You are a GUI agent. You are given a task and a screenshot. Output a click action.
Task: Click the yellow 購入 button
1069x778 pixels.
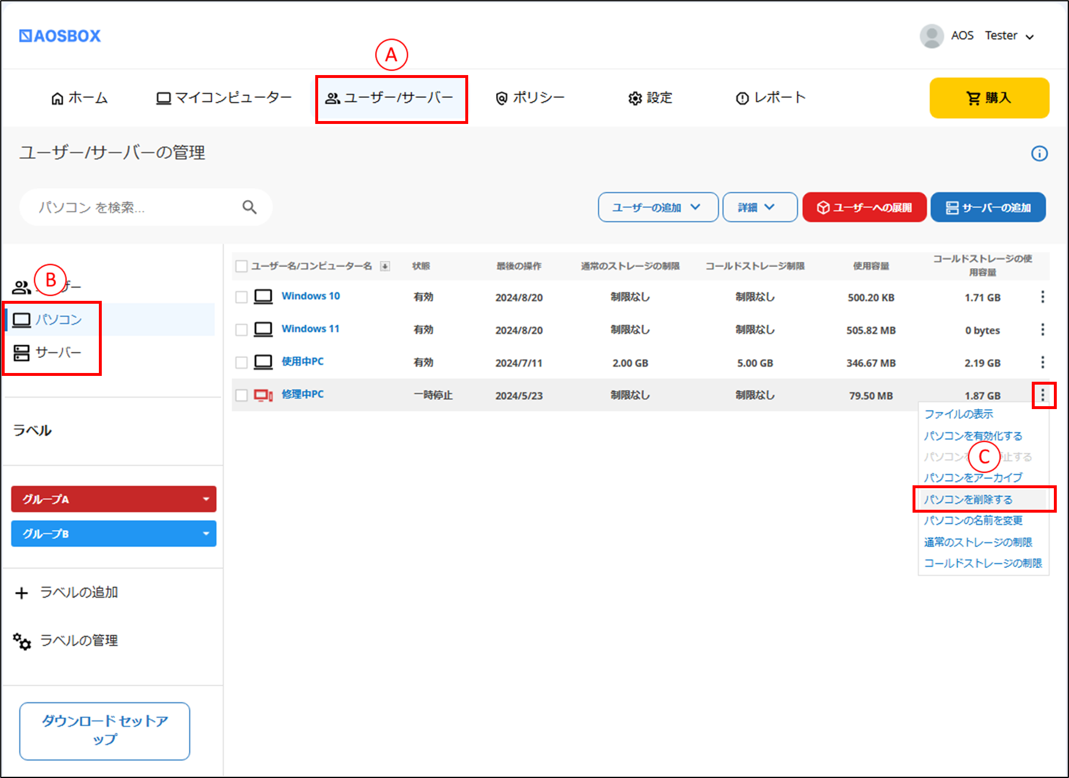pyautogui.click(x=989, y=98)
